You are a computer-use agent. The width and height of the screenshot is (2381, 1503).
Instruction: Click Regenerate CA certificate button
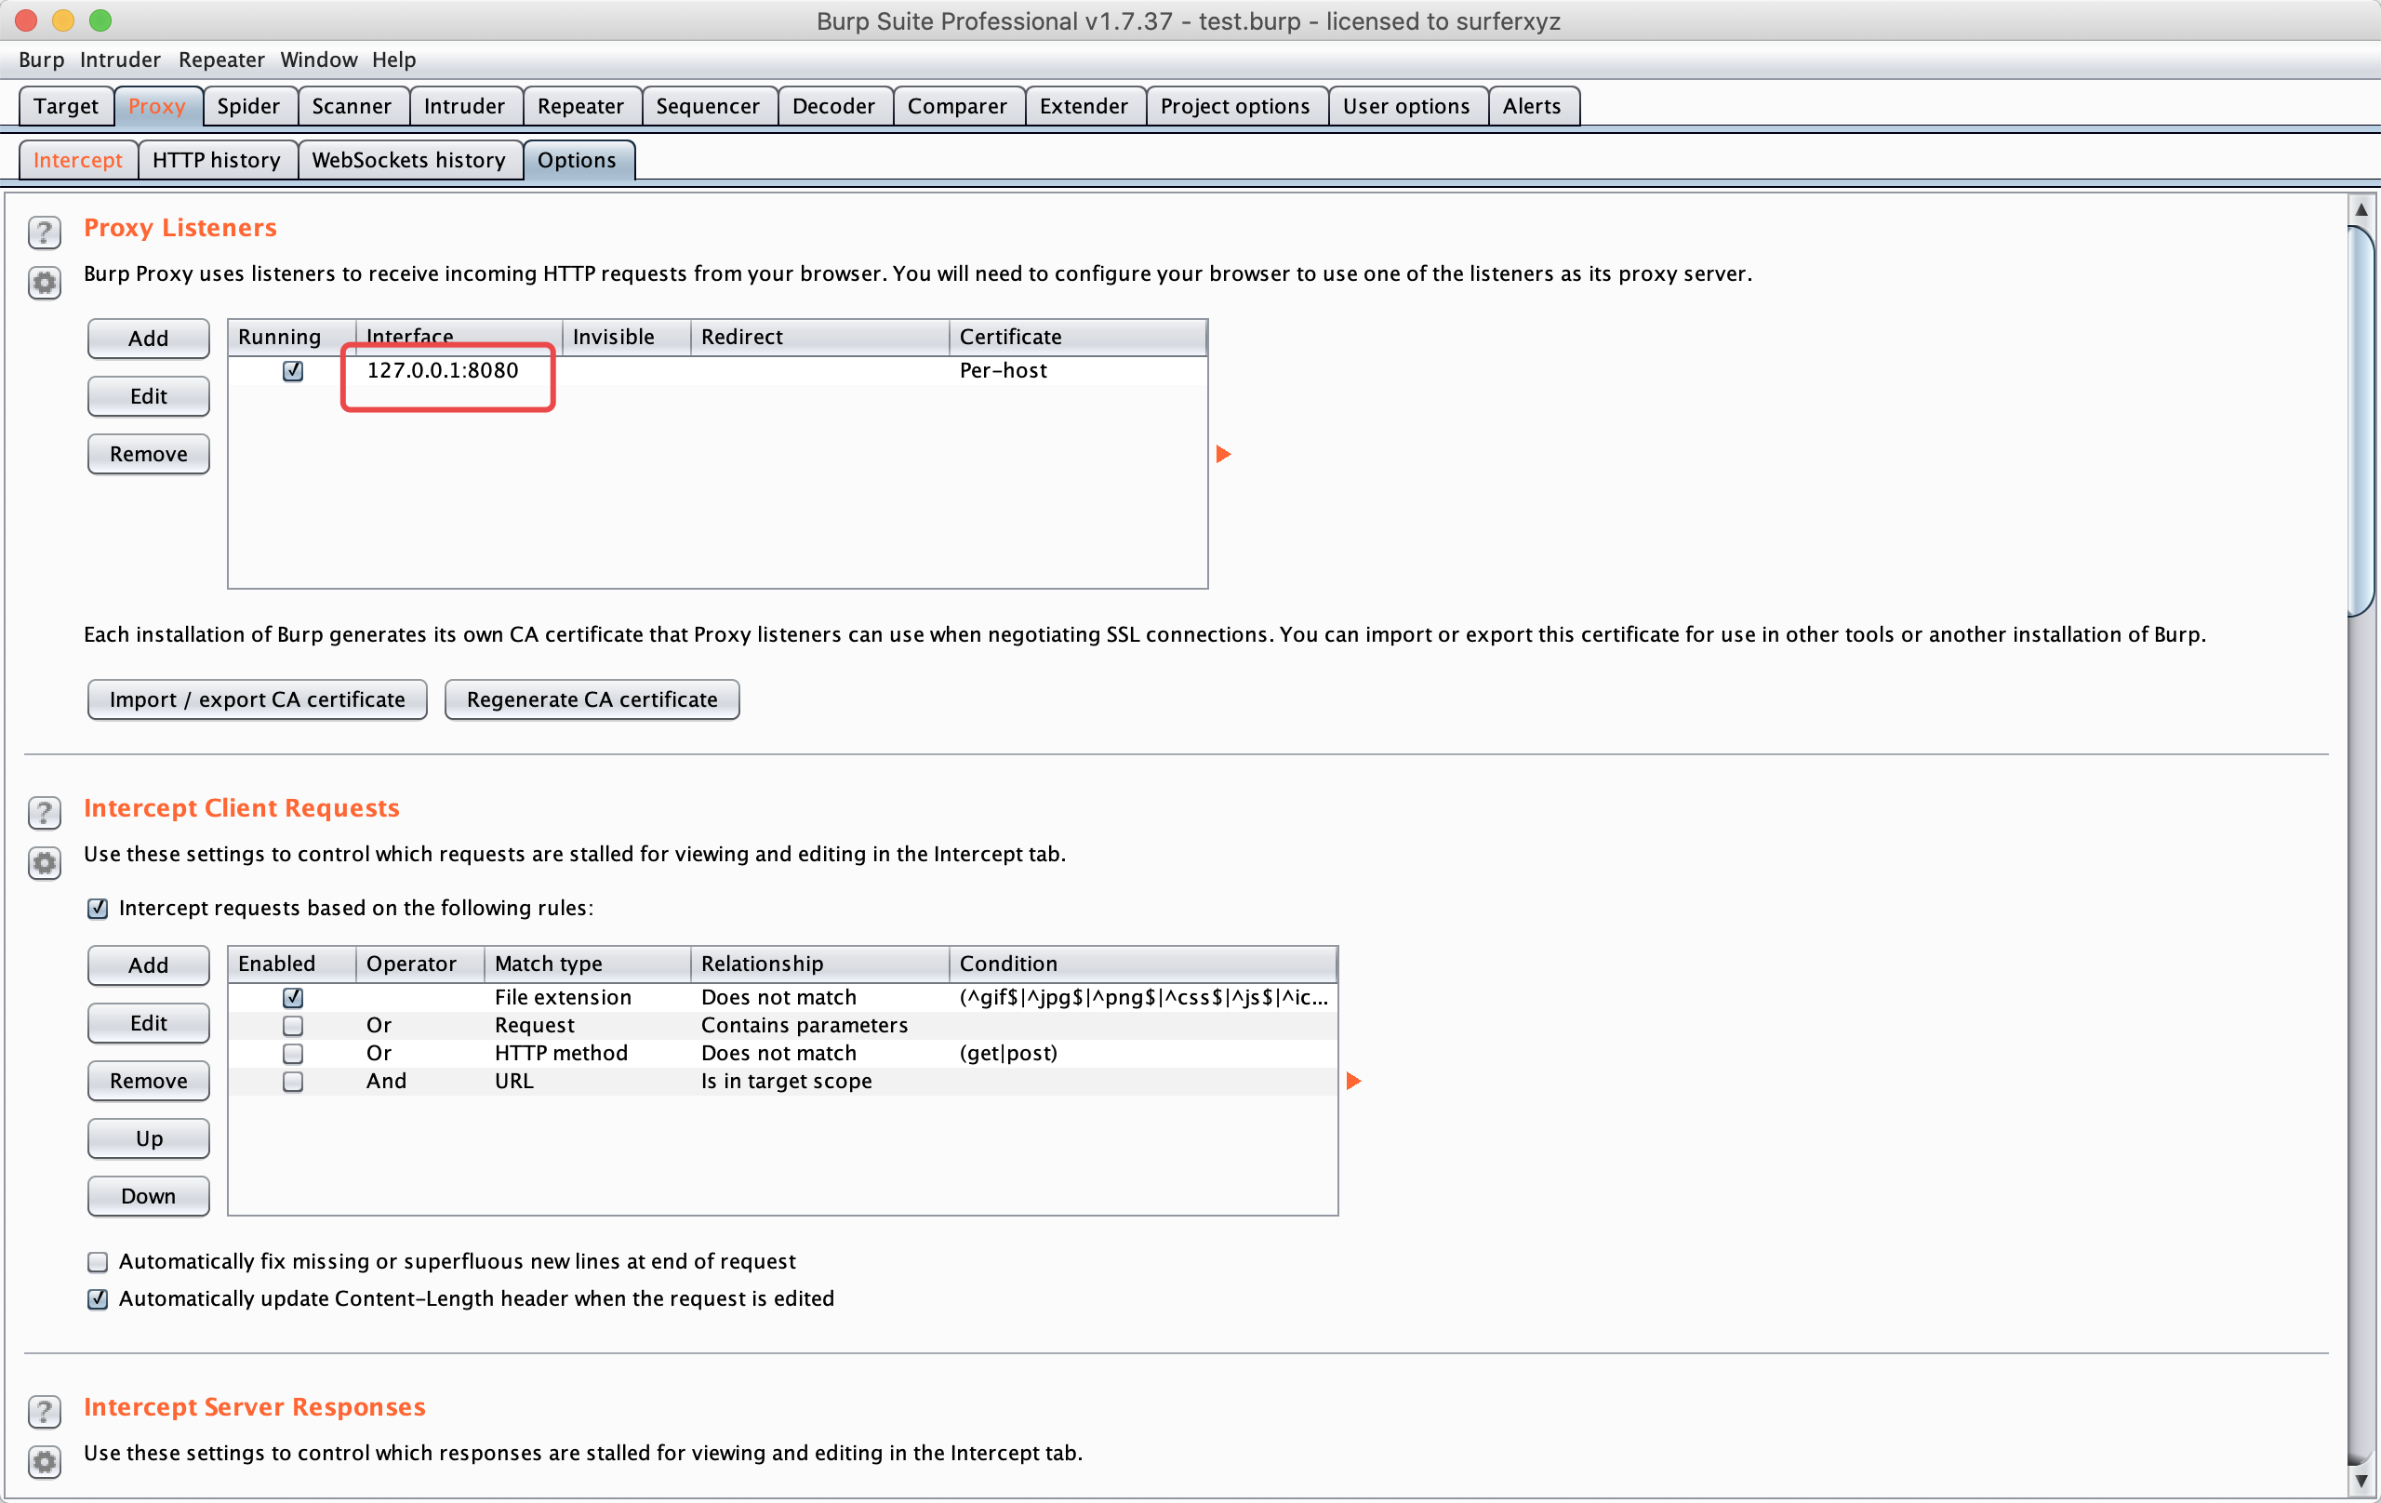[x=592, y=699]
